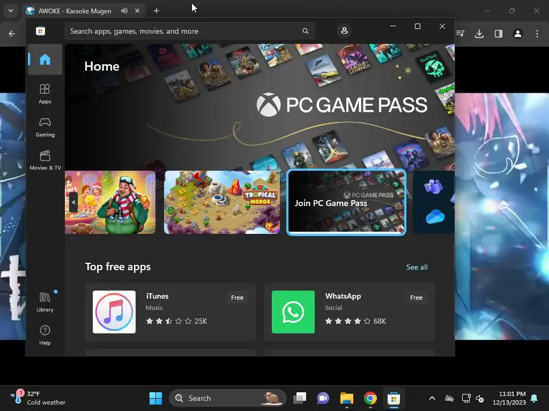
Task: Open the Library in sidebar
Action: click(x=45, y=302)
